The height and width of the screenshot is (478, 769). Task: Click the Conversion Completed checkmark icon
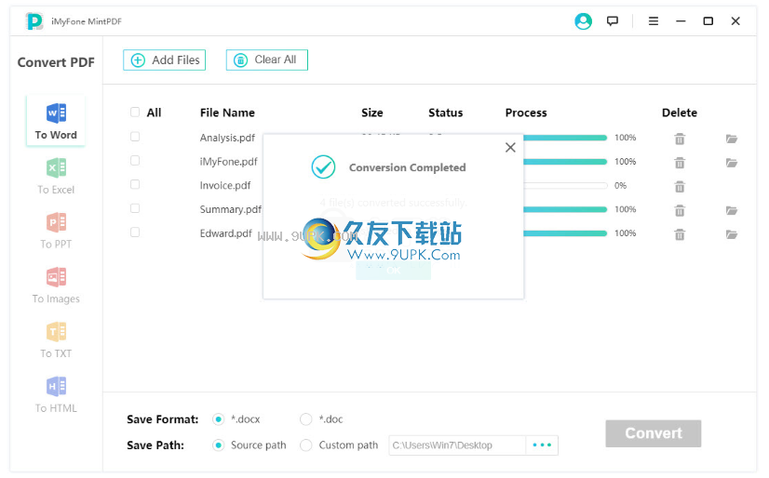click(x=324, y=167)
